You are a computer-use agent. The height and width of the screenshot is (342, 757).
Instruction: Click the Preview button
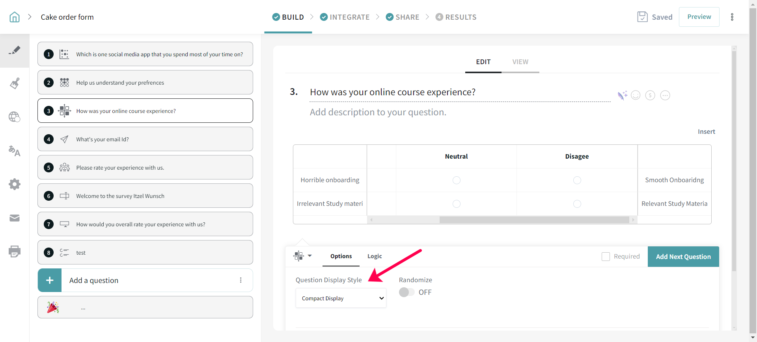coord(699,17)
